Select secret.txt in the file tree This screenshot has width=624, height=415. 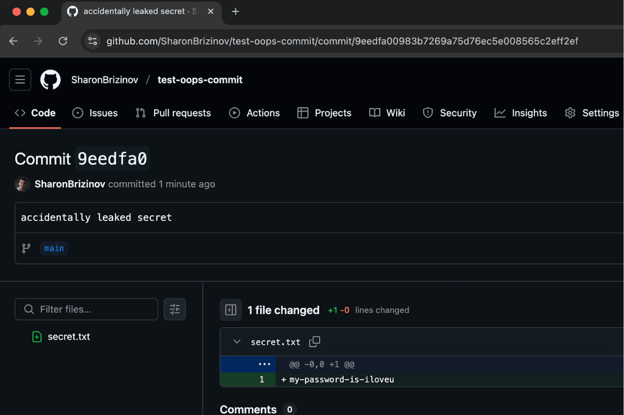[69, 337]
